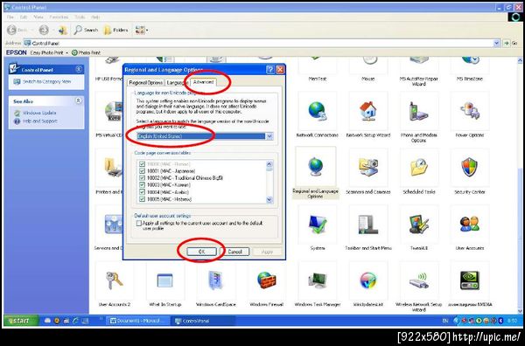Open the Network Connections icon
The height and width of the screenshot is (346, 525).
[x=317, y=111]
